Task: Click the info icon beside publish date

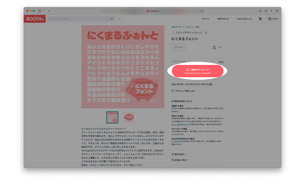Action: pyautogui.click(x=211, y=85)
